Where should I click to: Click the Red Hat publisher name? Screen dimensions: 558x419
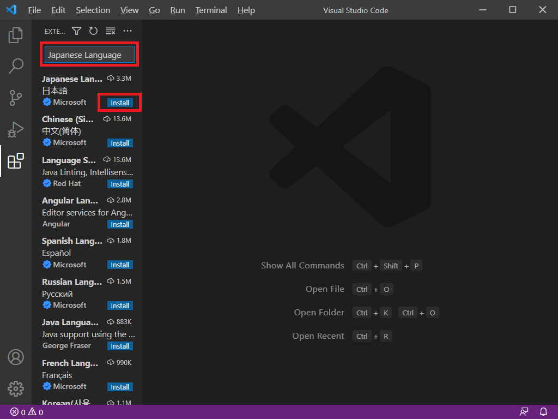click(x=66, y=183)
